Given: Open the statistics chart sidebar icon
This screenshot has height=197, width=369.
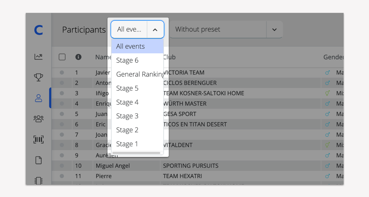Looking at the screenshot, I should [x=38, y=57].
